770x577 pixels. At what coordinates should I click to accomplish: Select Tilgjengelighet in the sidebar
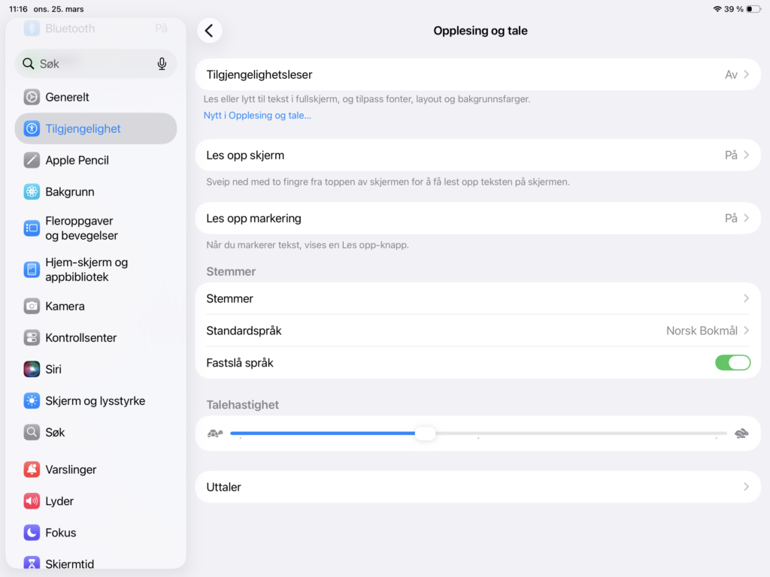(x=95, y=128)
